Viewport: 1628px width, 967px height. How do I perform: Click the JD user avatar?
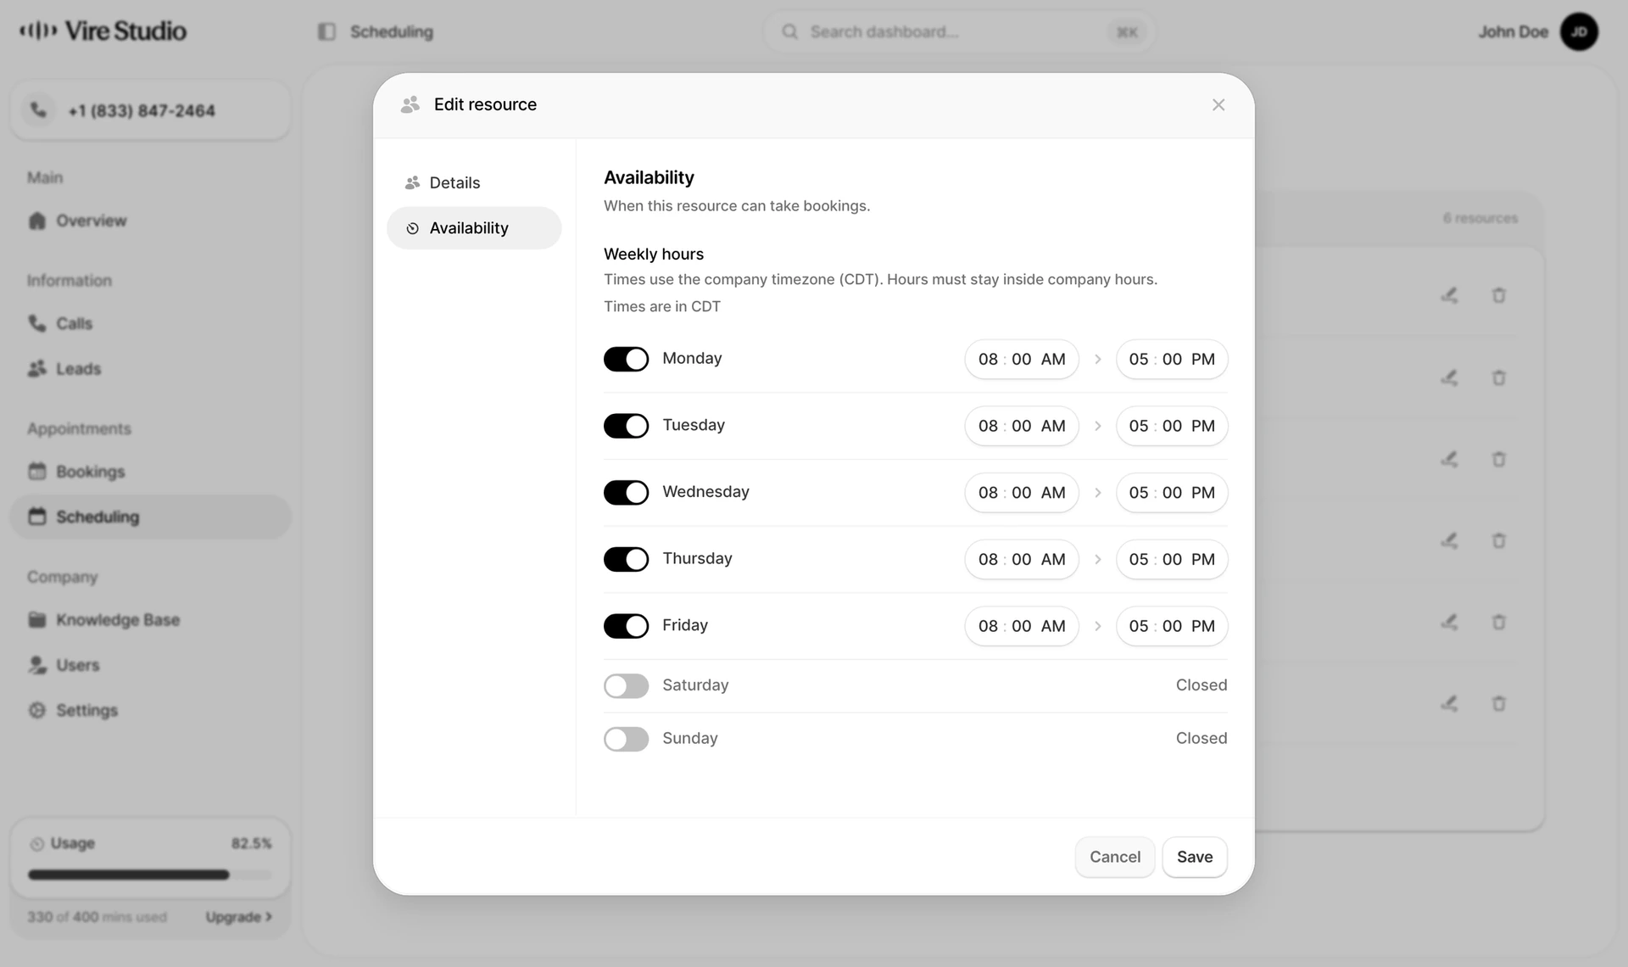click(1579, 31)
